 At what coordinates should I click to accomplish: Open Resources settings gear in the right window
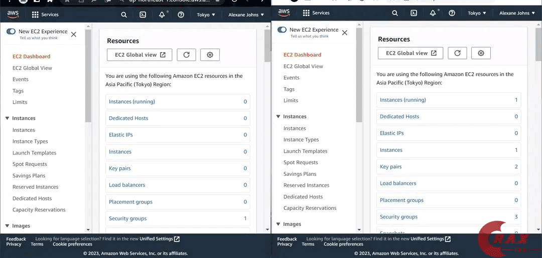point(481,53)
